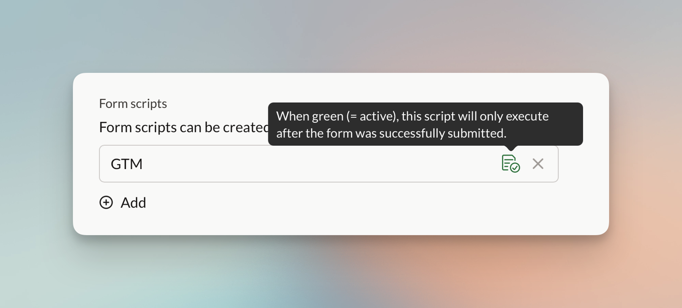The image size is (682, 308).
Task: Click the "Form scripts" section heading
Action: tap(133, 104)
